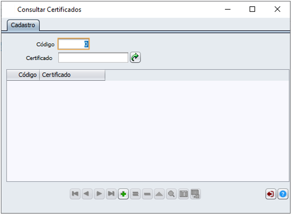This screenshot has width=291, height=214.
Task: Sort by Certificado column header
Action: [72, 75]
